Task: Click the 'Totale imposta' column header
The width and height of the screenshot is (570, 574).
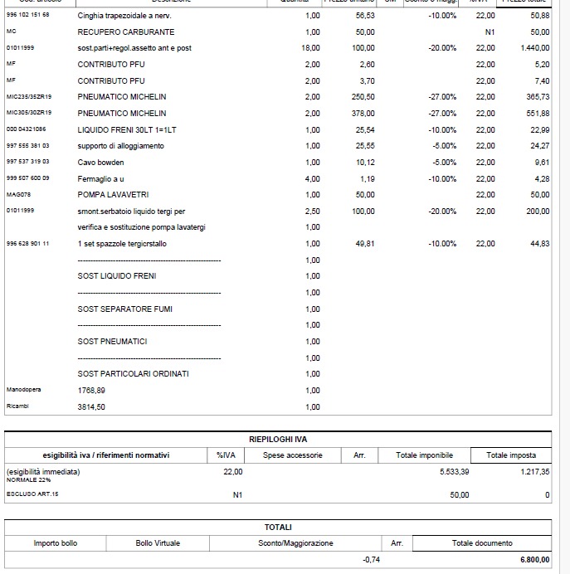Action: [511, 455]
